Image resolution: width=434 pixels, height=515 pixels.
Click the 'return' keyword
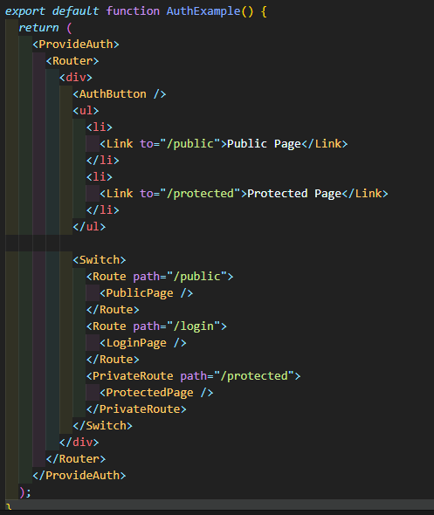pos(38,28)
